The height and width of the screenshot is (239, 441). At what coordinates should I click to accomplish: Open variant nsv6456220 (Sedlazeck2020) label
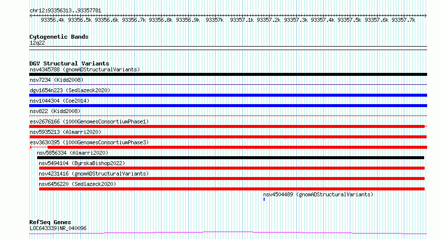(x=77, y=184)
